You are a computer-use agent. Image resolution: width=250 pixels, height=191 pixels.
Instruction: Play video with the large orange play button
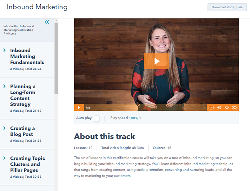click(156, 61)
